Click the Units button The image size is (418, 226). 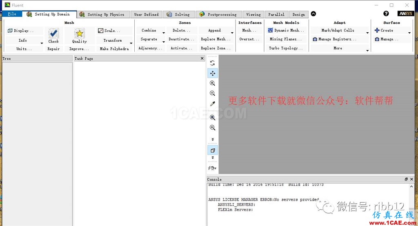click(24, 49)
